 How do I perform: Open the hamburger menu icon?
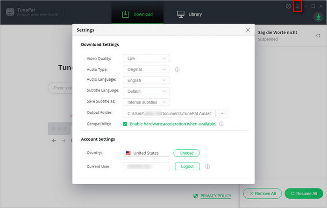[298, 6]
